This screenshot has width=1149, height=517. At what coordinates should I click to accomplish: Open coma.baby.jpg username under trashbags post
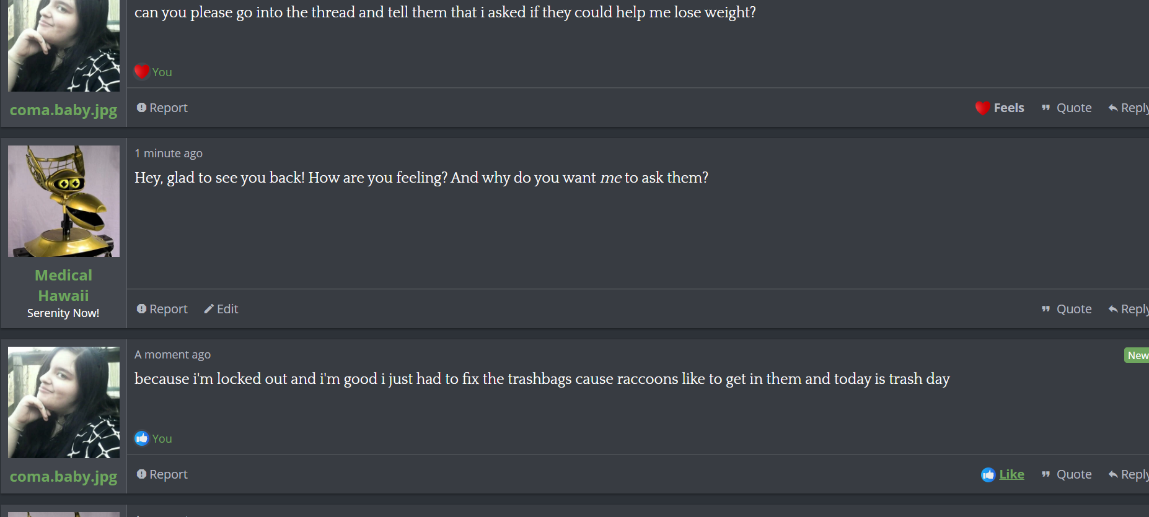coord(63,477)
